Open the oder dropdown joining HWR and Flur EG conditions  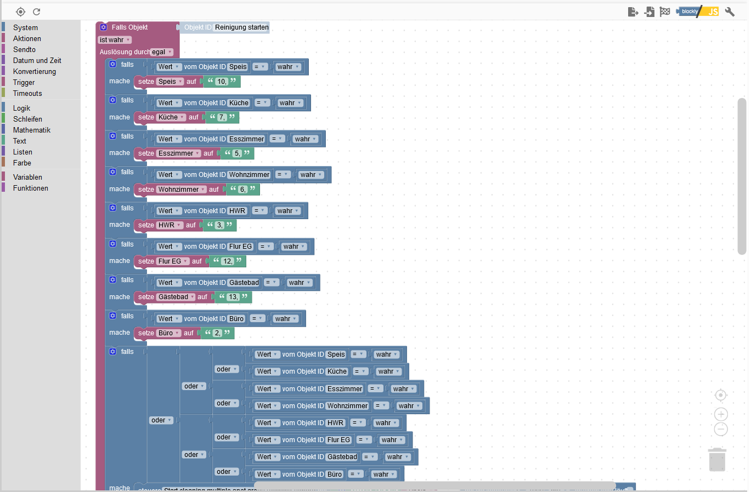(x=227, y=437)
